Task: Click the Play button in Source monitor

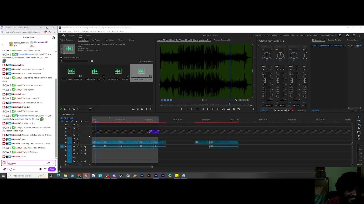Action: click(x=208, y=109)
